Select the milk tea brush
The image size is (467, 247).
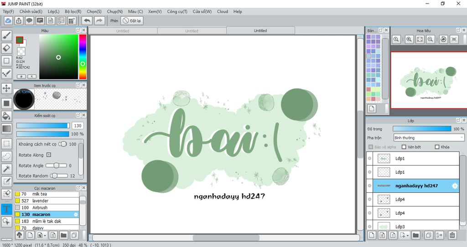[x=47, y=194]
